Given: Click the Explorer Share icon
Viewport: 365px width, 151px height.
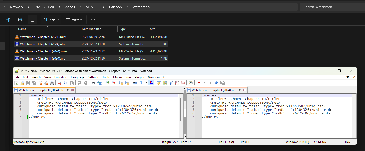Looking at the screenshot, I should pyautogui.click(x=20, y=20).
